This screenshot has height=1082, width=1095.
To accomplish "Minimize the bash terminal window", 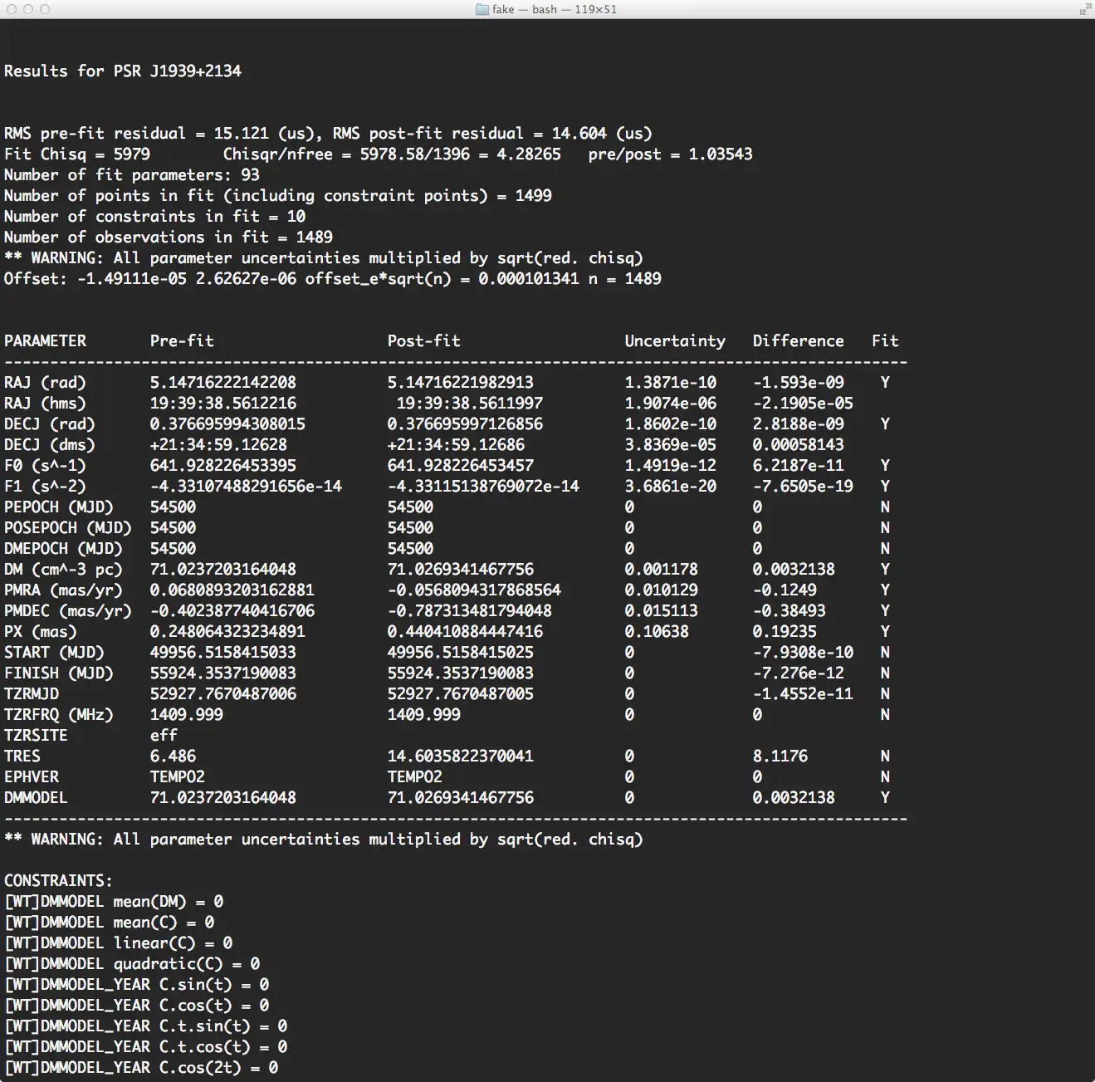I will pyautogui.click(x=28, y=9).
